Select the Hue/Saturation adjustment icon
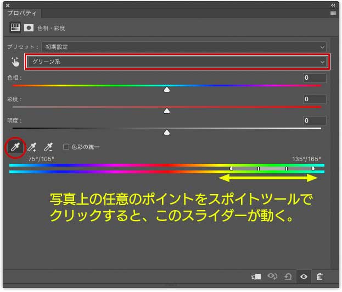 [15, 27]
